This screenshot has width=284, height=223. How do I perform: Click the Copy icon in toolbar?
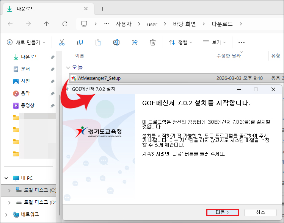click(80, 42)
